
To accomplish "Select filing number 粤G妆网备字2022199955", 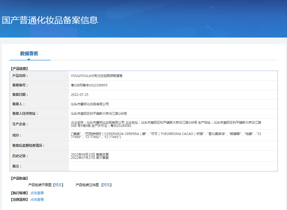I will pos(89,85).
